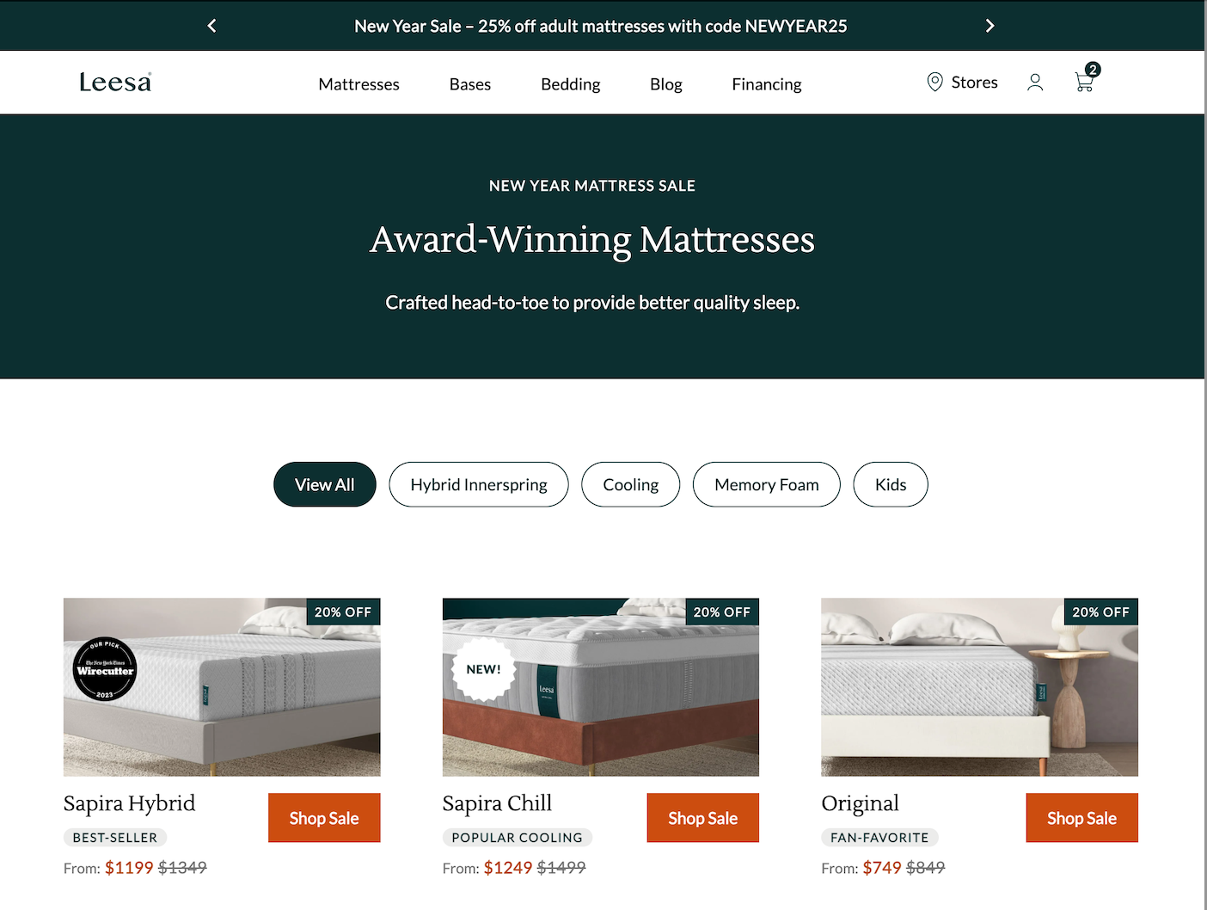Click the 20% OFF badge on Sapira Hybrid
Viewport: 1207px width, 910px height.
tap(343, 612)
